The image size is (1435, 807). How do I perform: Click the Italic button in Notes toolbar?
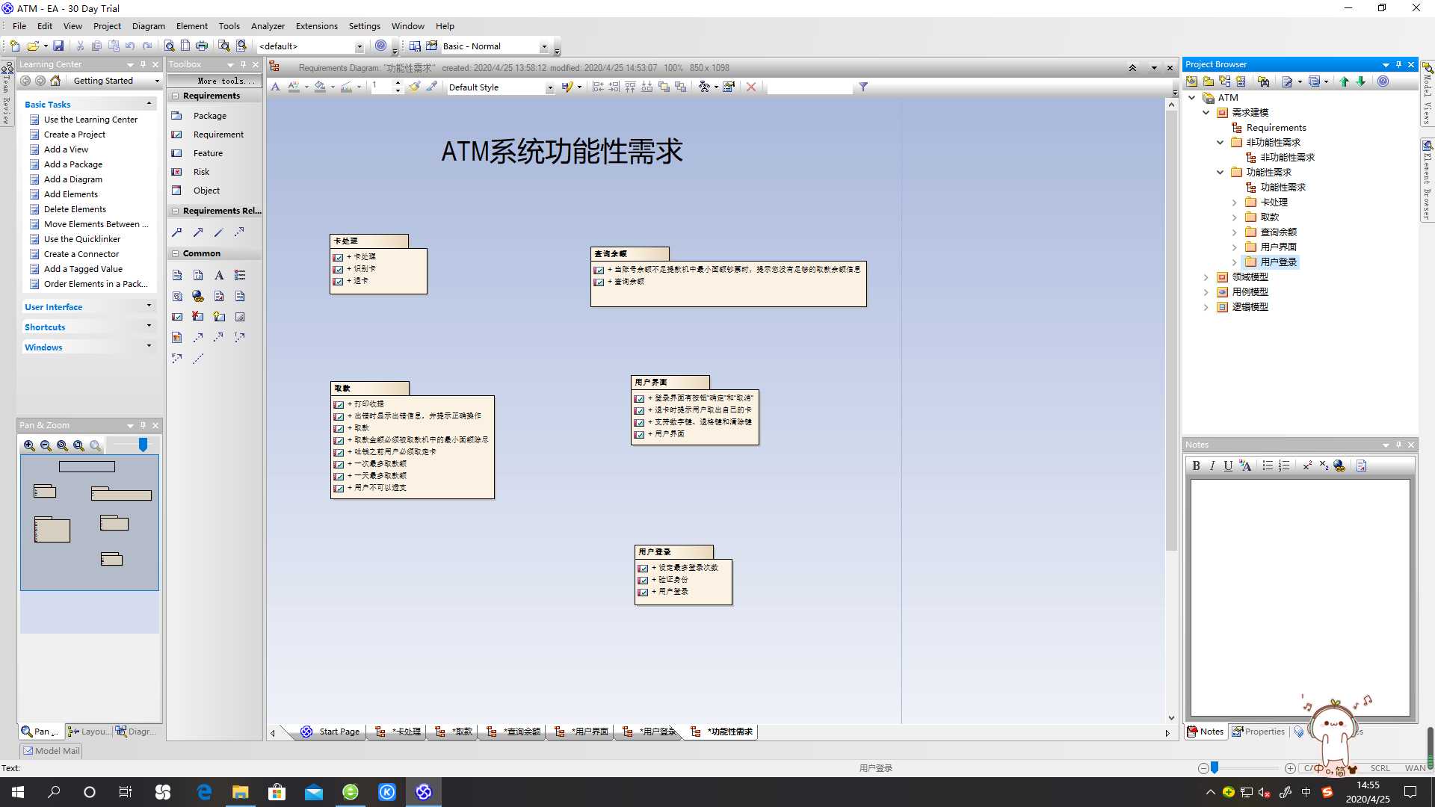1212,466
